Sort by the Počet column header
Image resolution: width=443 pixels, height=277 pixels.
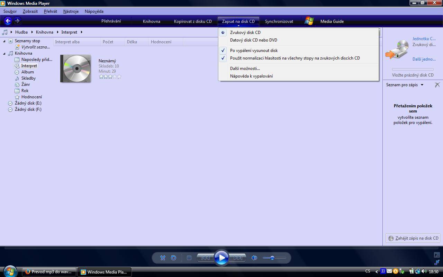click(x=113, y=42)
